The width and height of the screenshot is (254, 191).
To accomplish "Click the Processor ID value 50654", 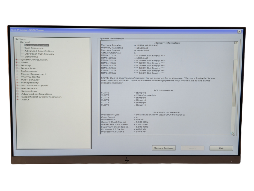I will click(x=140, y=120).
